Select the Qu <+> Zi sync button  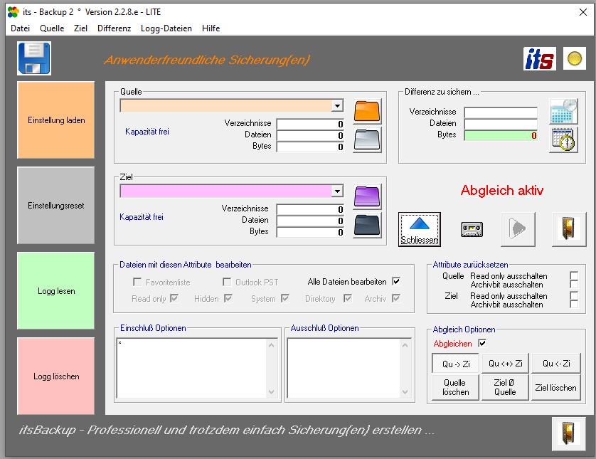coord(505,363)
